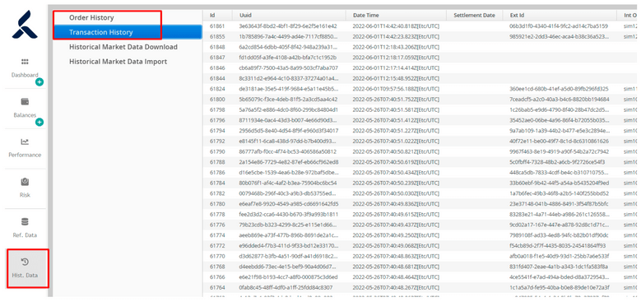Sort by the Id column header

tap(218, 15)
